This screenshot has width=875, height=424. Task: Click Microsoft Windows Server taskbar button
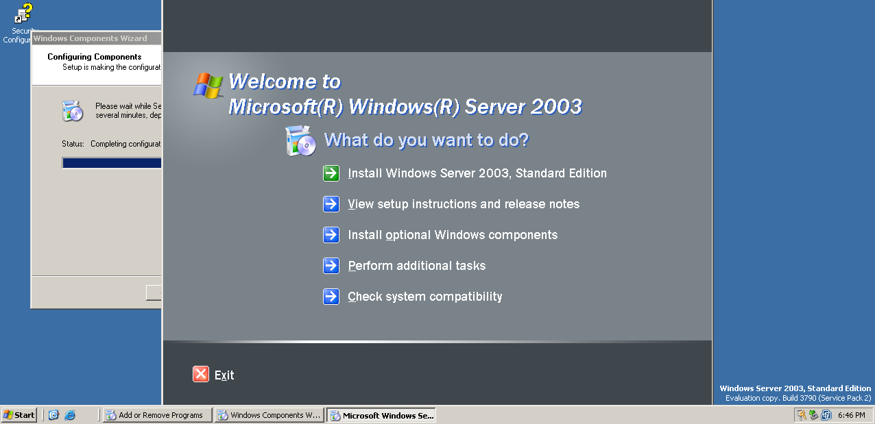pyautogui.click(x=381, y=415)
